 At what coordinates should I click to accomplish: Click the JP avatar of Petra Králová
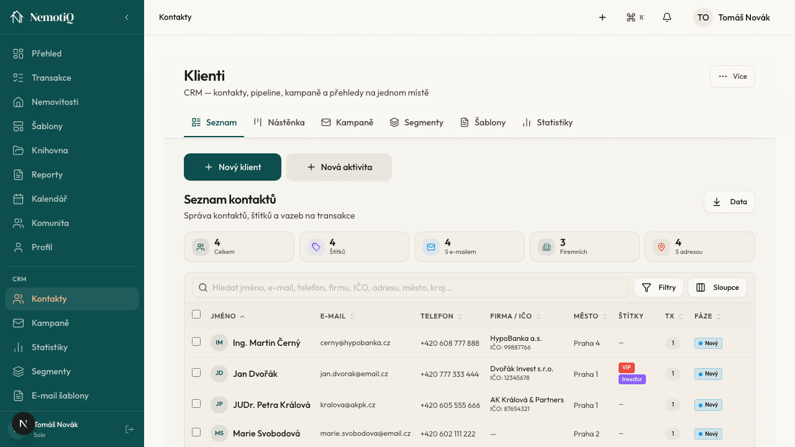click(219, 405)
